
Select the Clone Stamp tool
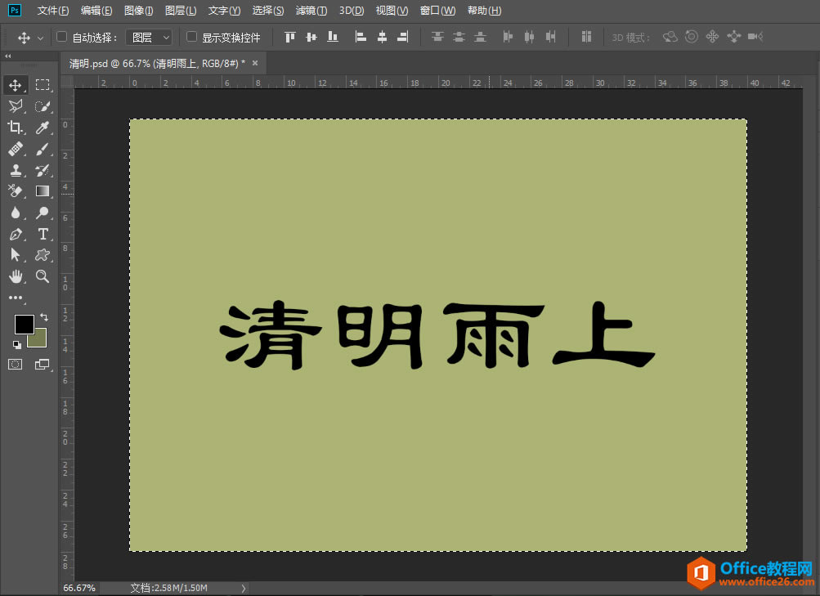click(x=16, y=170)
